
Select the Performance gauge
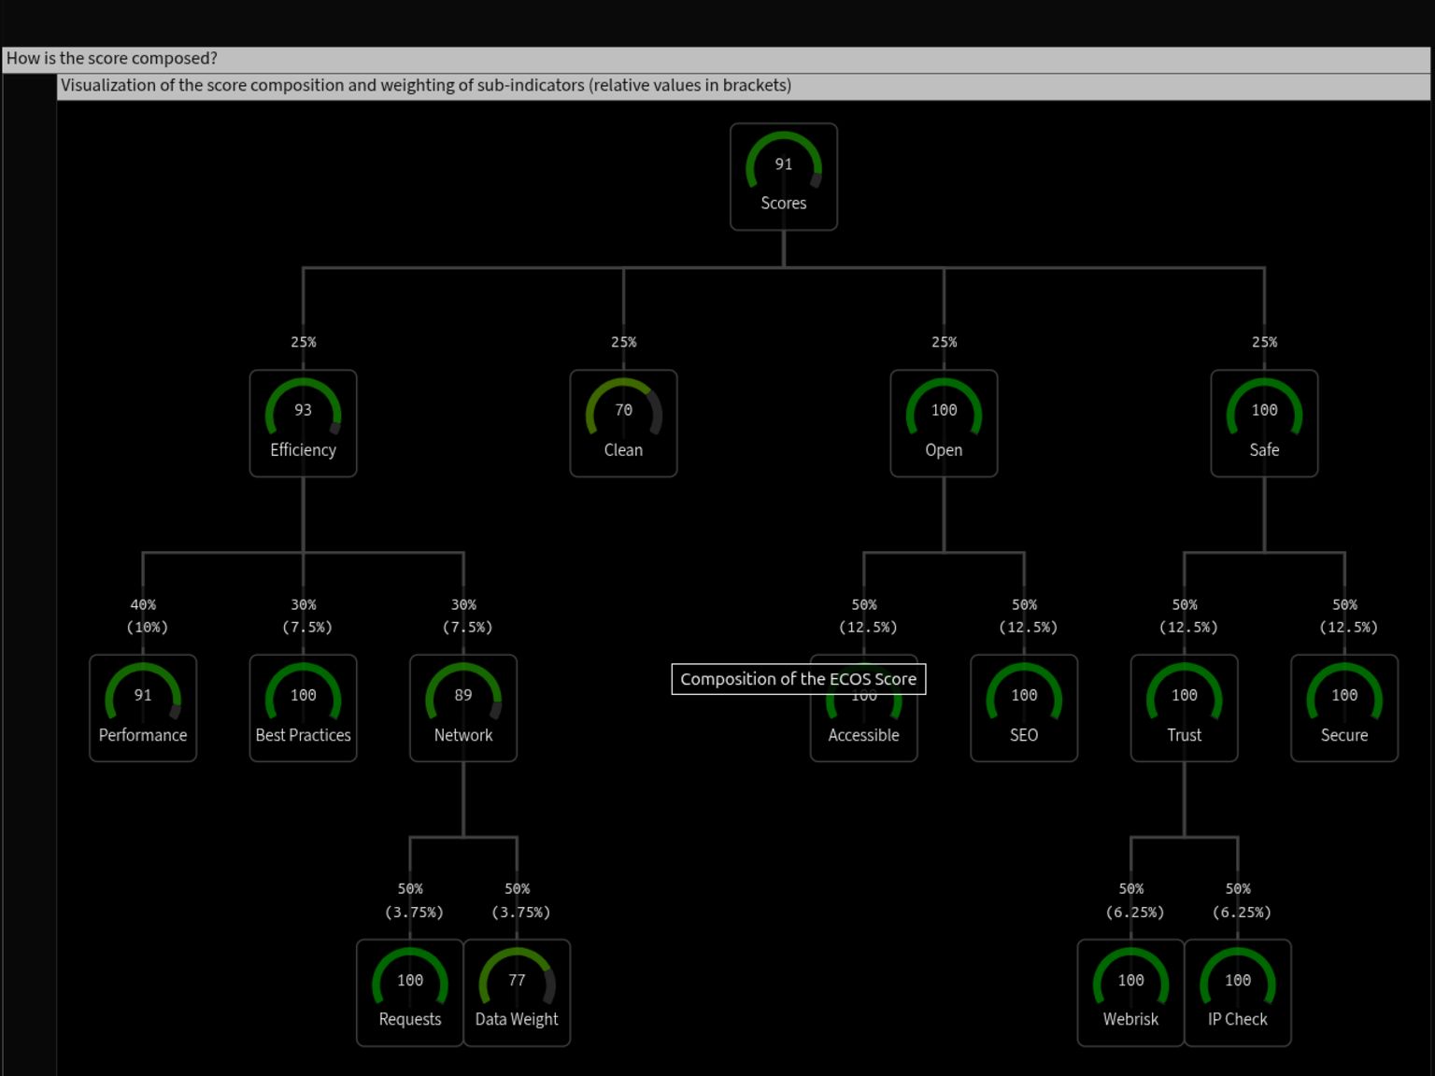[x=142, y=708]
